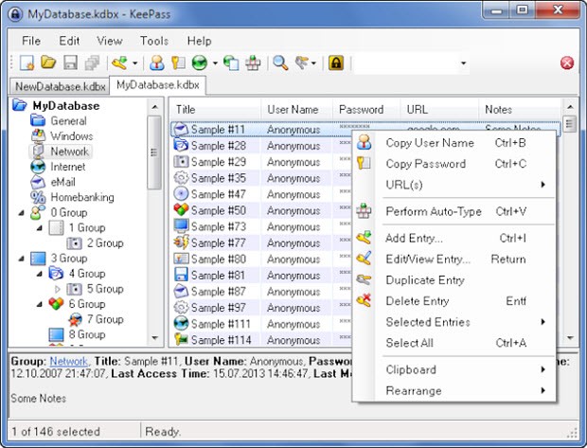Open dropdown arrow next to Show Entries icon
Viewport: 587px width, 448px height.
(x=313, y=63)
